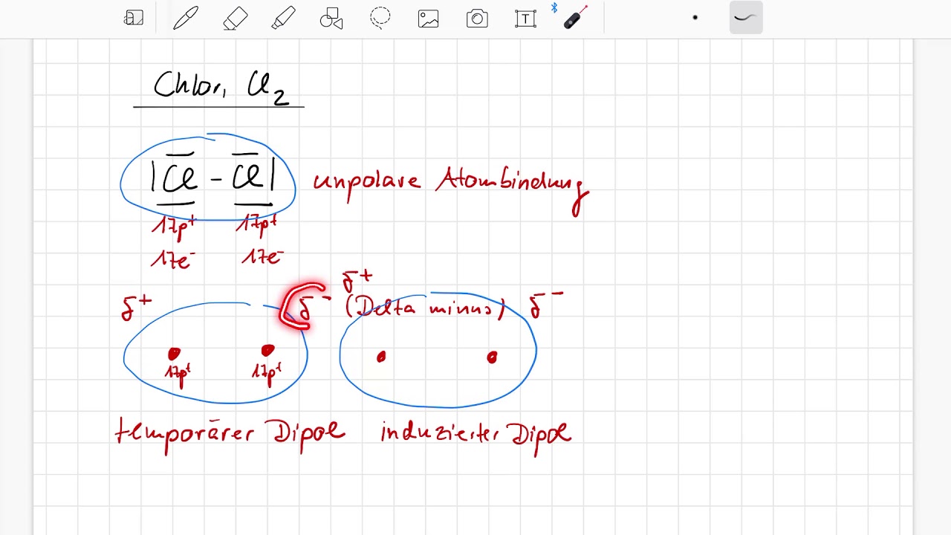Click the label 'temporärer Dipol'
Screen dimensions: 951x535
click(230, 435)
